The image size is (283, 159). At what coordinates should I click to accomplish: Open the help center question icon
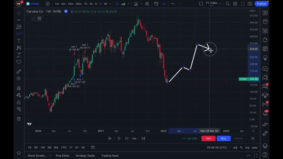point(265,155)
